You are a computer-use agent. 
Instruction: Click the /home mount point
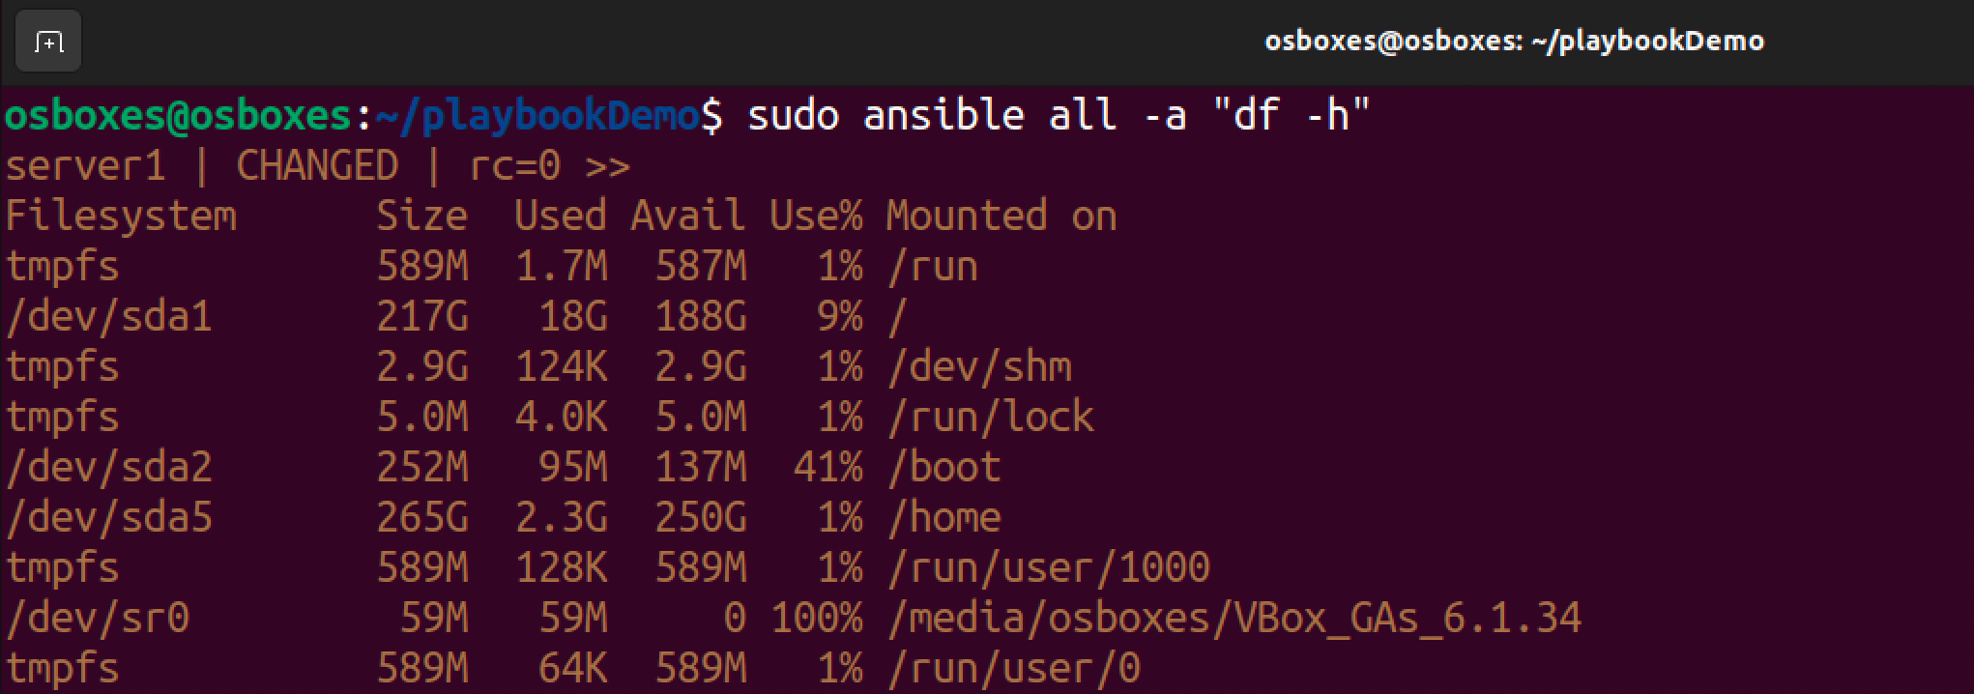[x=943, y=518]
